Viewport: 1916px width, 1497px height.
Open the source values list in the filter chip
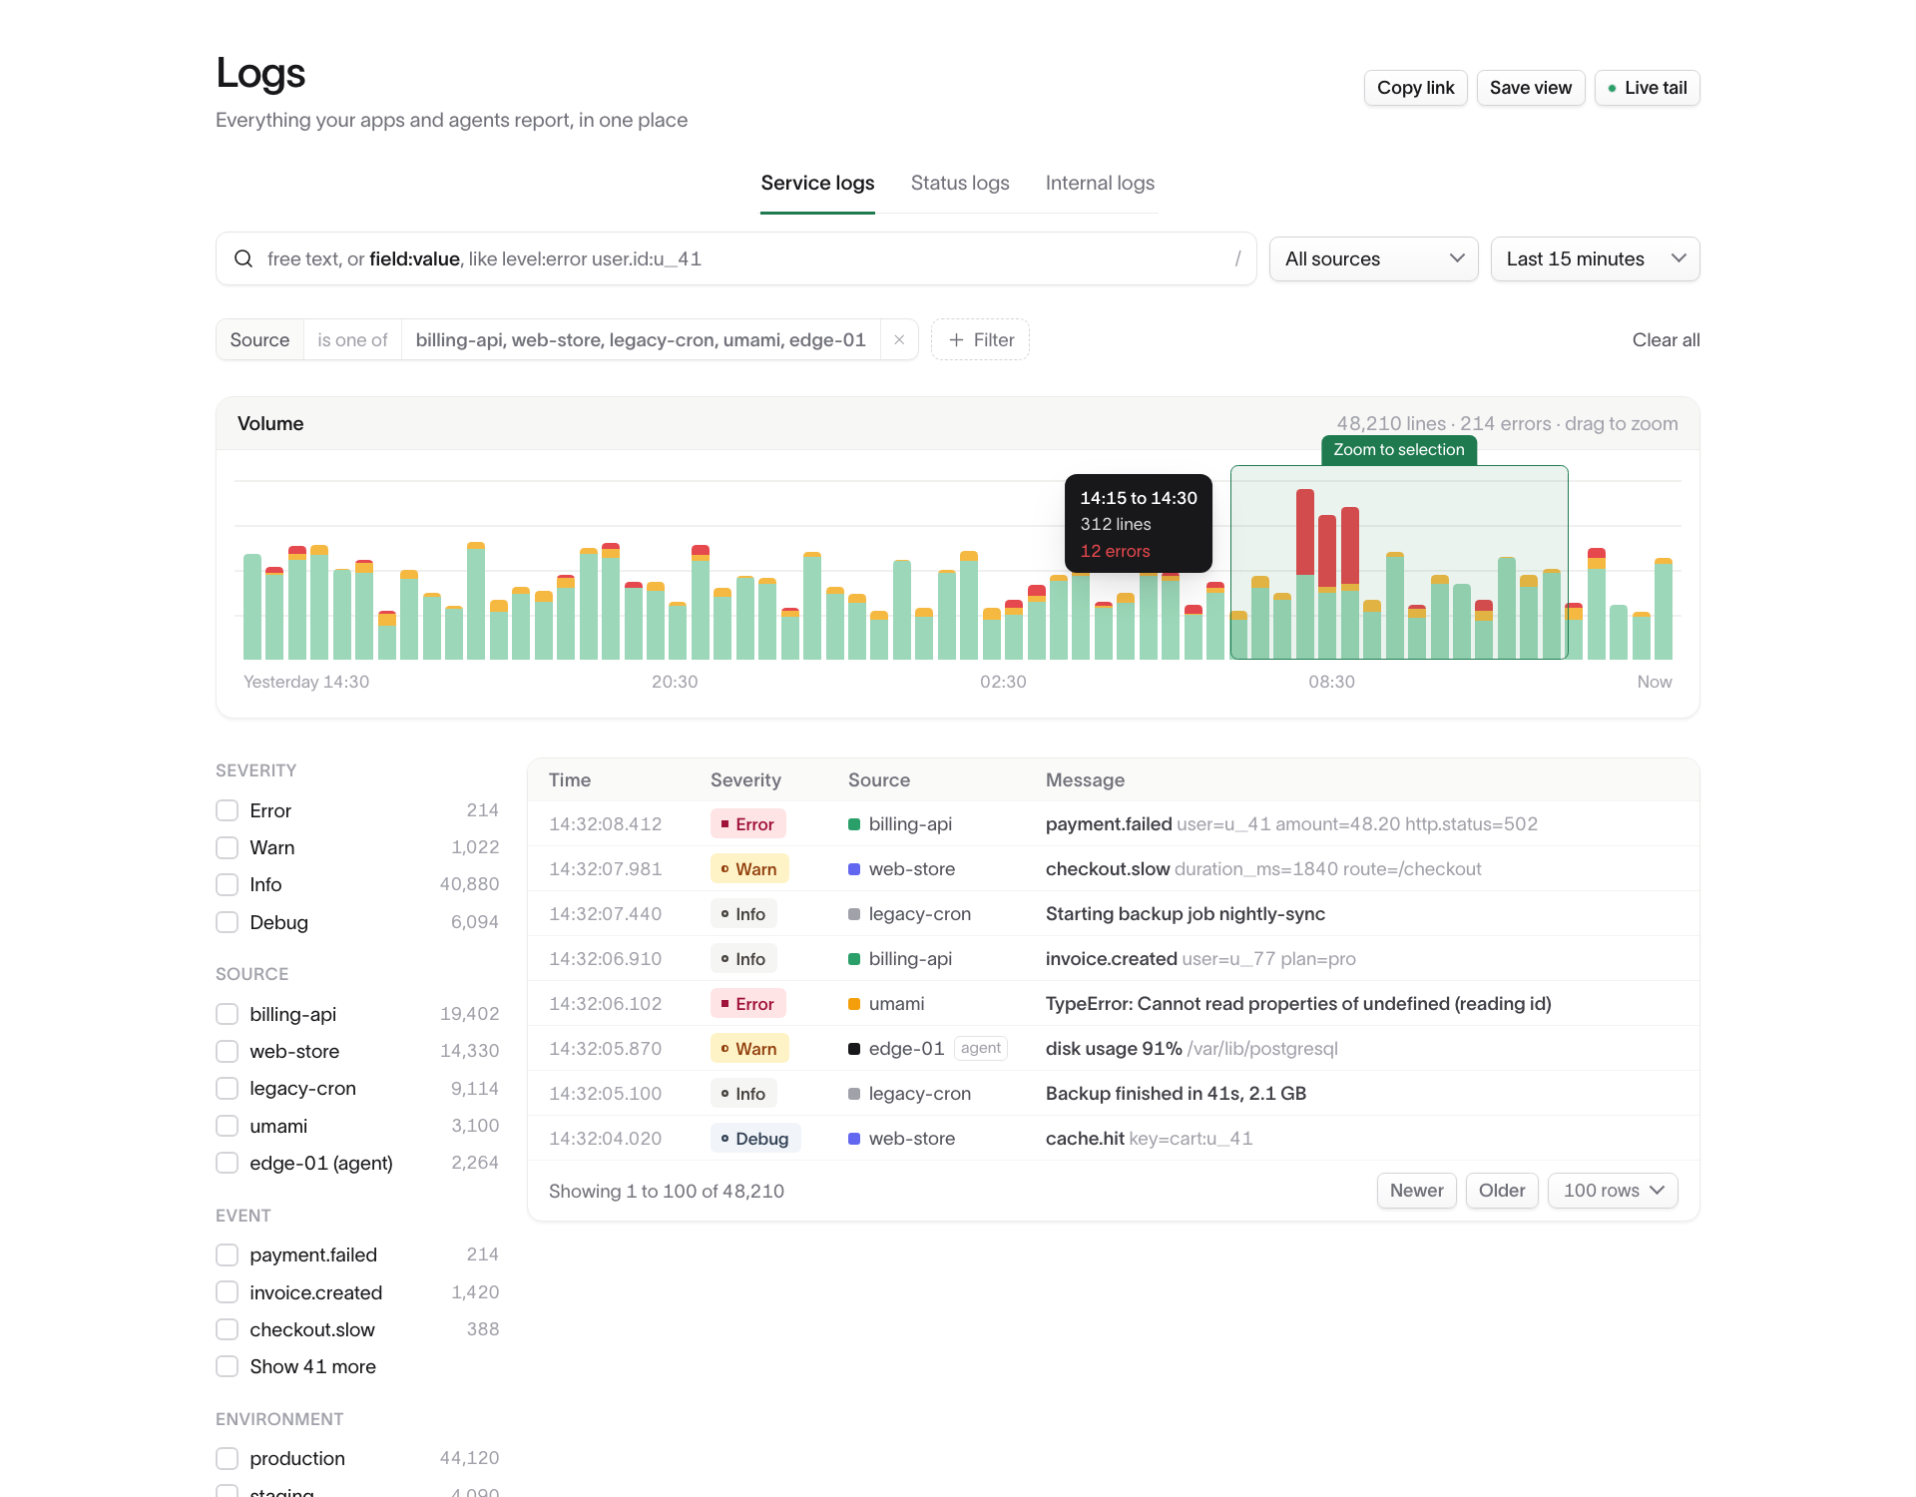641,340
